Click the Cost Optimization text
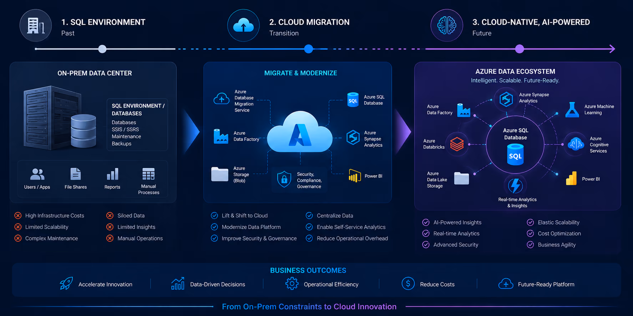The width and height of the screenshot is (633, 316). (x=559, y=233)
